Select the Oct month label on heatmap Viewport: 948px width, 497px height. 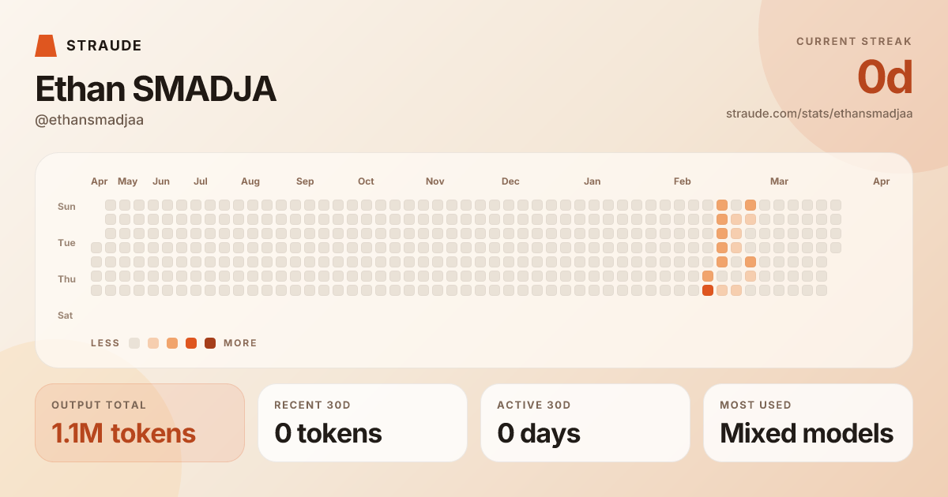pyautogui.click(x=366, y=181)
